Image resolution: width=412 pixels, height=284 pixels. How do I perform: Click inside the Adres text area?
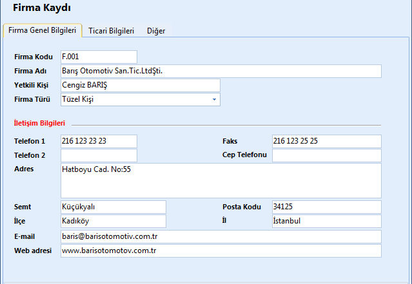point(221,180)
